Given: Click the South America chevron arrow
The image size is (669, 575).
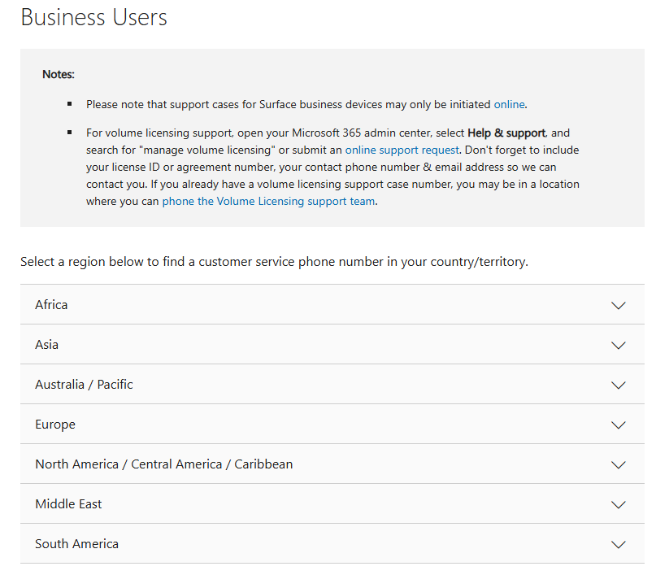Looking at the screenshot, I should [x=618, y=545].
